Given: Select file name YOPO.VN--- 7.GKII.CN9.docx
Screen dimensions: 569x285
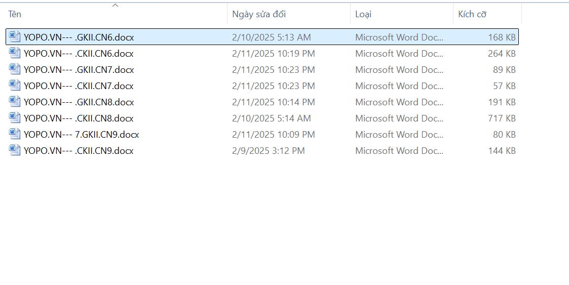Looking at the screenshot, I should (x=81, y=134).
